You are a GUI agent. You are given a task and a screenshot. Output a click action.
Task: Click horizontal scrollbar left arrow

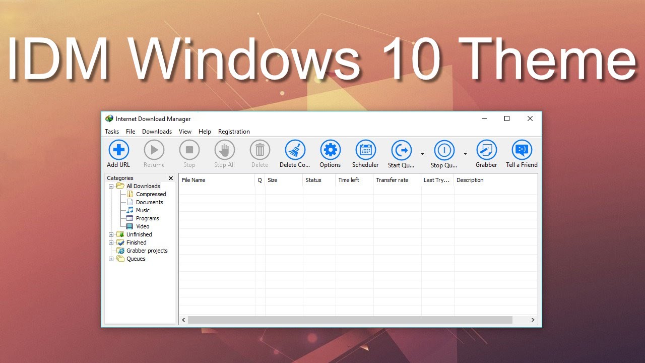183,320
